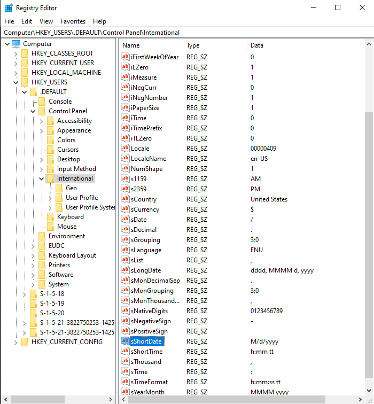Expand the HKEY_CURRENT_CONFIG hive
The image size is (374, 404).
15,342
